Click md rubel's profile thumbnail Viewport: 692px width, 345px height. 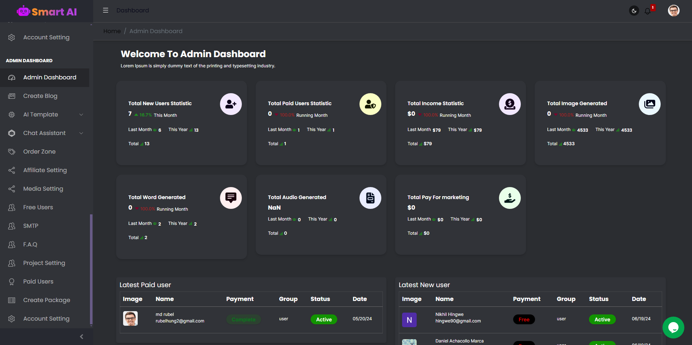[130, 318]
